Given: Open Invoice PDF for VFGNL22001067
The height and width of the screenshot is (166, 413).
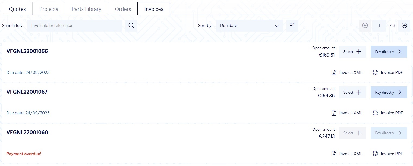Looking at the screenshot, I should 387,113.
